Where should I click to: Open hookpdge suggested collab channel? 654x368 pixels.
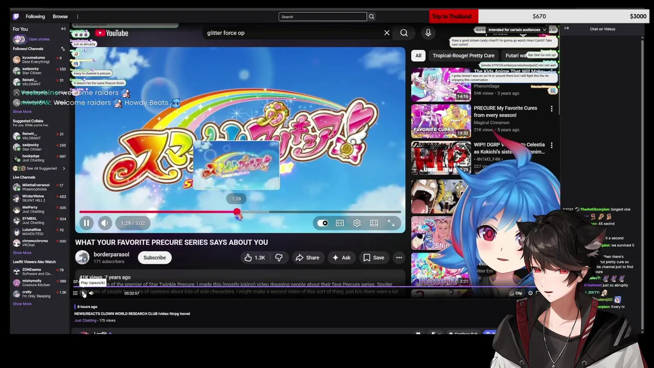click(40, 158)
